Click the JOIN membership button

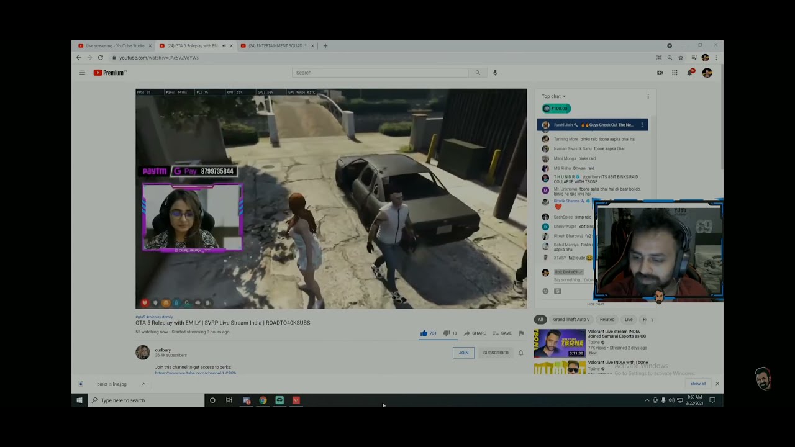pyautogui.click(x=464, y=353)
